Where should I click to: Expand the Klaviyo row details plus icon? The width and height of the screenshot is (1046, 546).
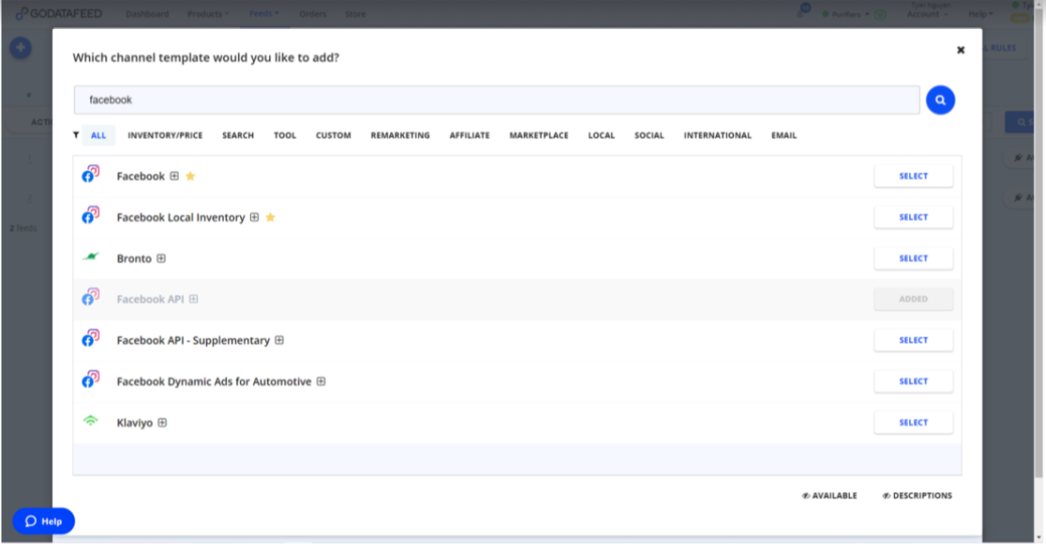pos(162,423)
